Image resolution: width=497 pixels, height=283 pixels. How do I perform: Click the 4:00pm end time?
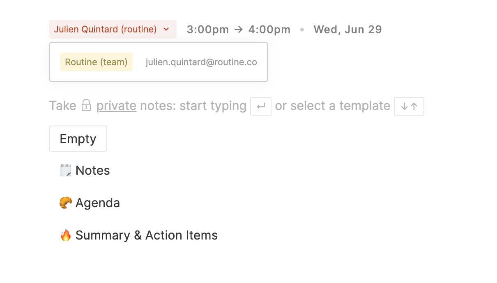coord(269,30)
